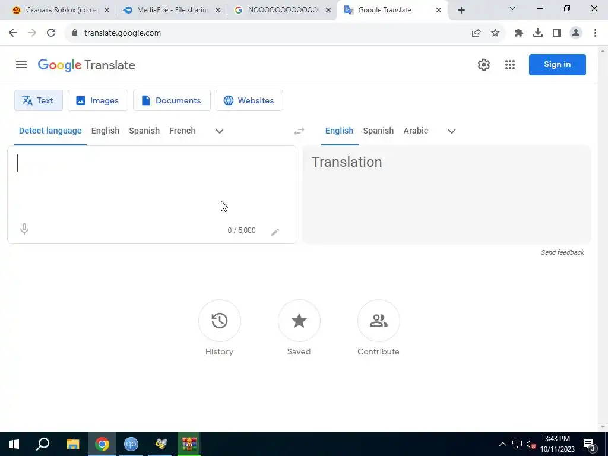The height and width of the screenshot is (456, 608).
Task: Open the taskbar clock and date
Action: (x=558, y=444)
